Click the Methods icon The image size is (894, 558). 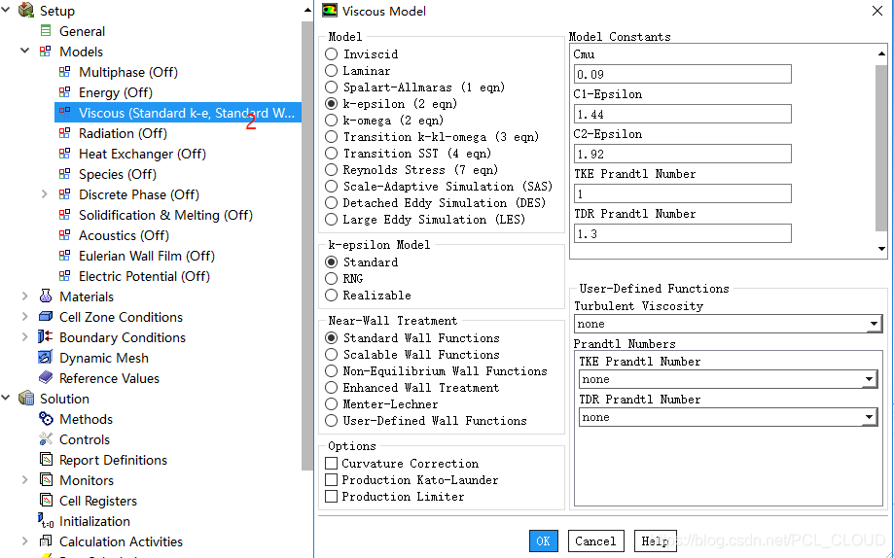[x=46, y=418]
